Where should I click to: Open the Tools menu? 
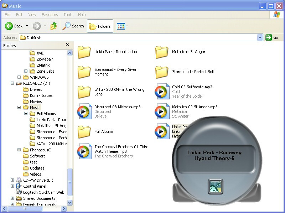coord(68,15)
